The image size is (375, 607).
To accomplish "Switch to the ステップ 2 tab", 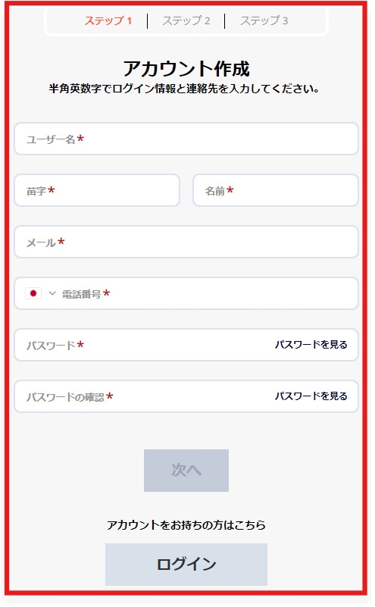I will coord(186,21).
